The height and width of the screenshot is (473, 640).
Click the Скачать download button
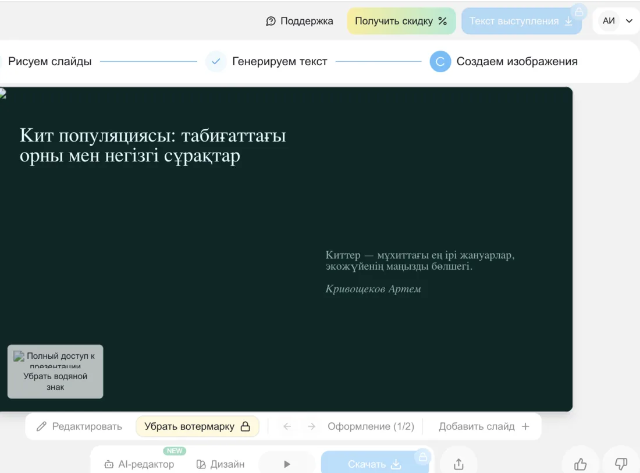point(375,464)
